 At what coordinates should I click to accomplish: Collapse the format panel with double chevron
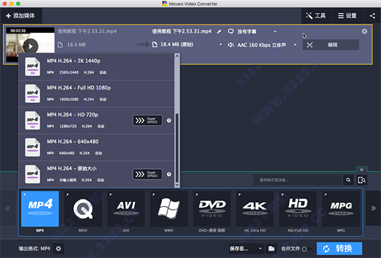coord(361,170)
